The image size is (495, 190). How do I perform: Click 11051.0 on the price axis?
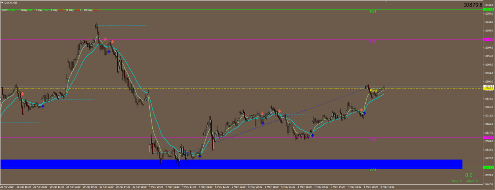point(489,56)
